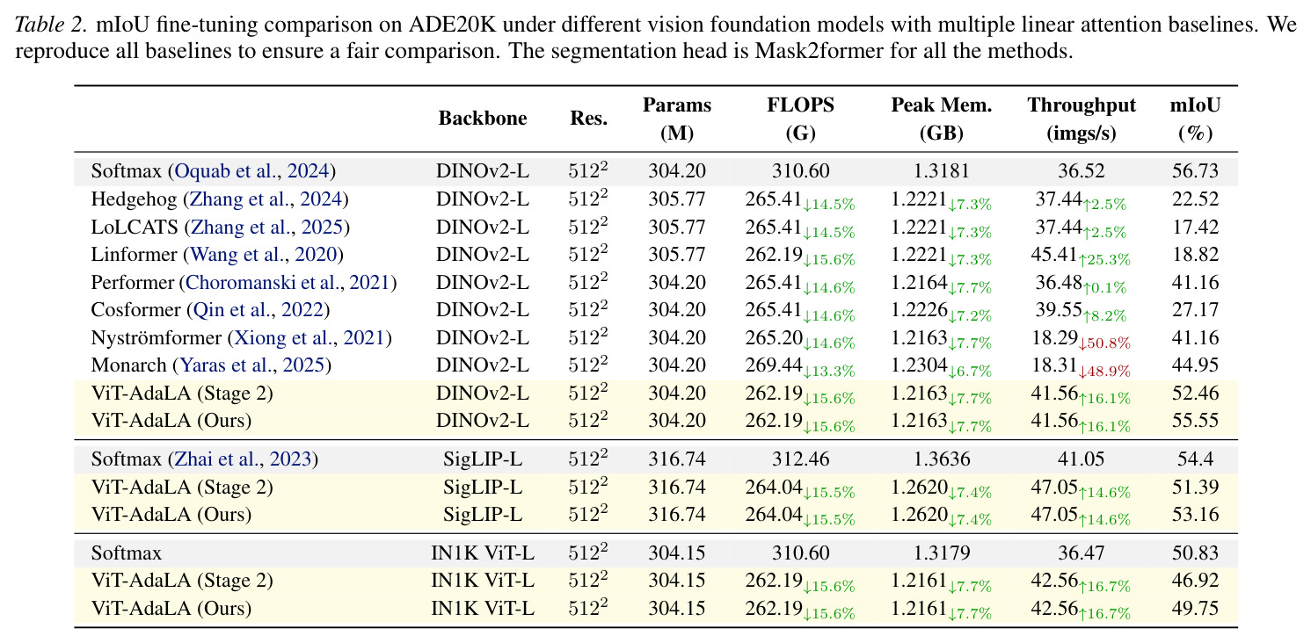The image size is (1311, 643).
Task: Click Peak Mem. value 1.3181
Action: pyautogui.click(x=942, y=171)
